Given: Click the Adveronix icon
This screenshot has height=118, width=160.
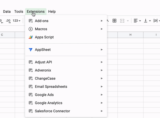Looking at the screenshot, I should coord(31,70).
